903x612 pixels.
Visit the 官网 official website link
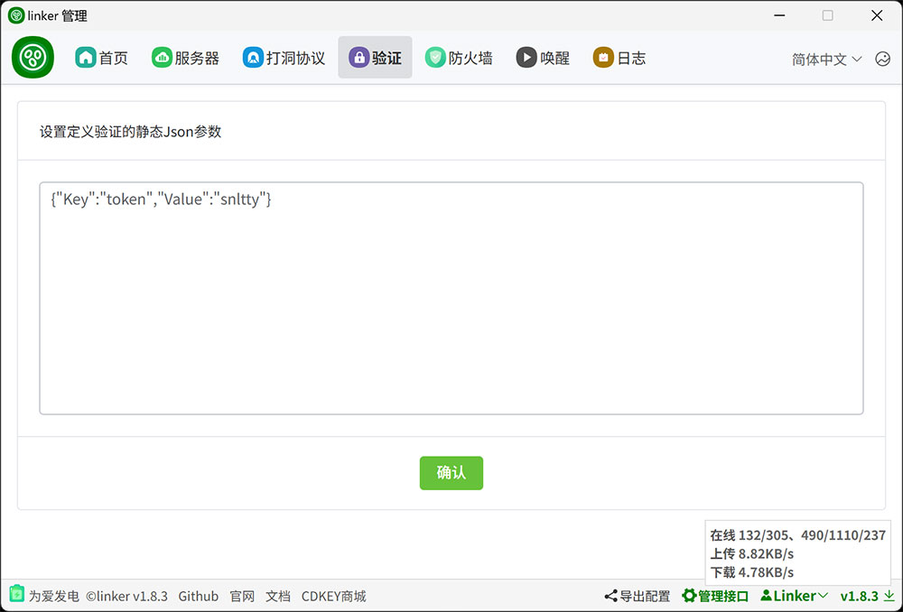coord(242,596)
